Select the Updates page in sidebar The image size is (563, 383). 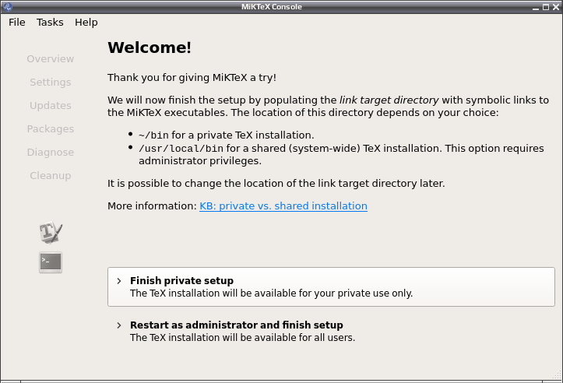[51, 106]
